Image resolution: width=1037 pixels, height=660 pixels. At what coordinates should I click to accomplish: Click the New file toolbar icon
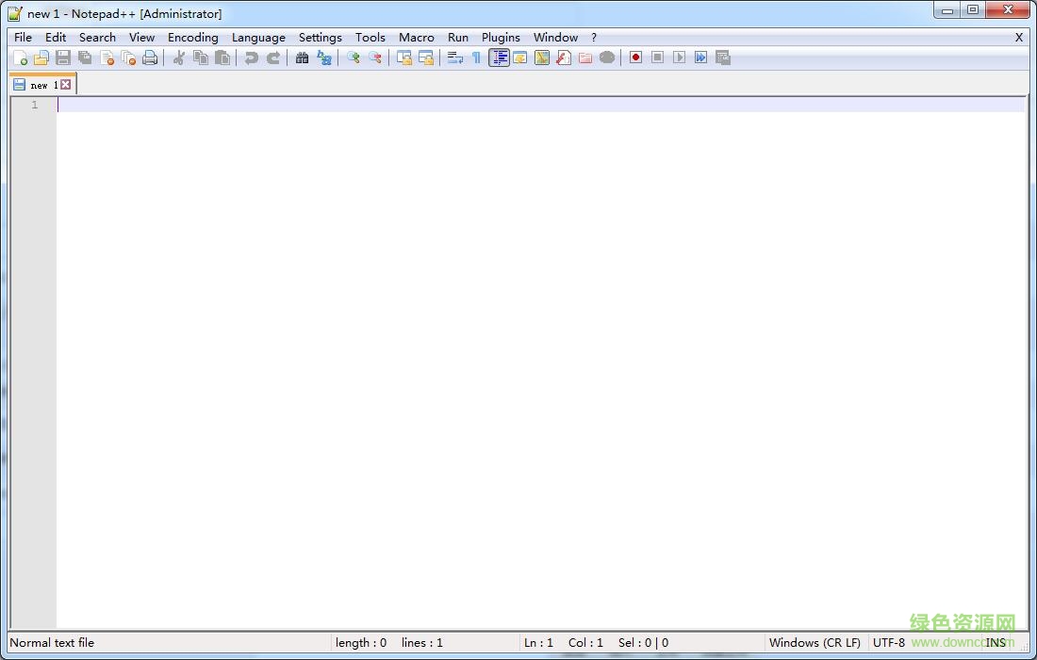(x=20, y=58)
